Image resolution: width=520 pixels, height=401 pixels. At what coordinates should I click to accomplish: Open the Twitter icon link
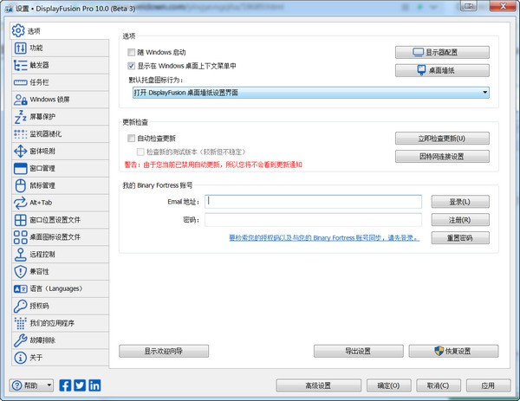pyautogui.click(x=80, y=385)
